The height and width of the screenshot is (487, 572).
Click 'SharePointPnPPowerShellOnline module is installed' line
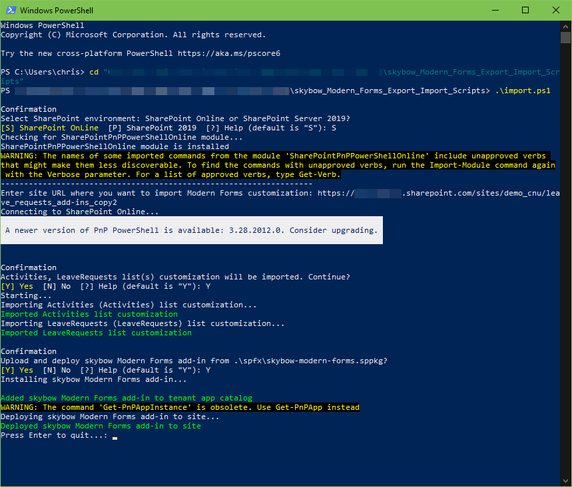pos(115,146)
